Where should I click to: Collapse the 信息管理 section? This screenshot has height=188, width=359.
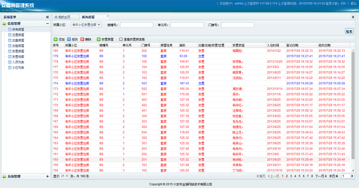point(48,24)
